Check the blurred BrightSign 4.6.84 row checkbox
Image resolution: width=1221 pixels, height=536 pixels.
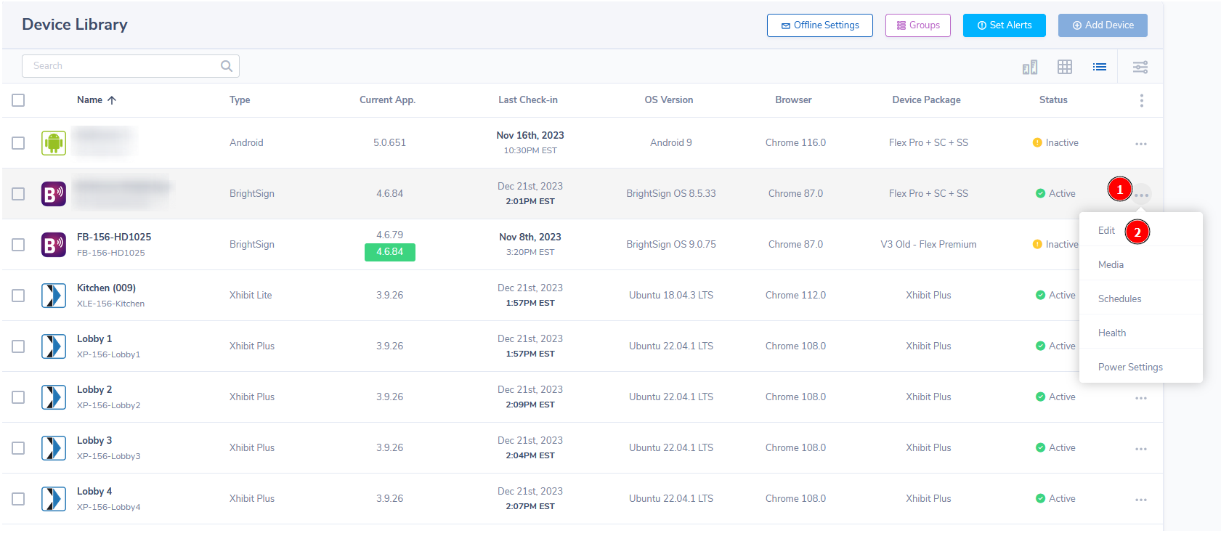pyautogui.click(x=18, y=194)
